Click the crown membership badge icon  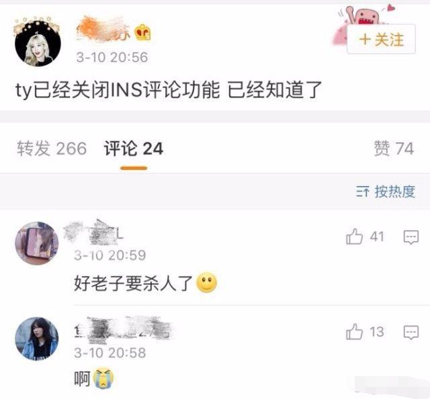pos(143,33)
